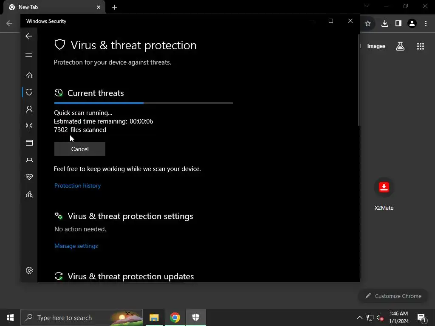
Task: Open muted volume icon in tray
Action: click(x=380, y=318)
